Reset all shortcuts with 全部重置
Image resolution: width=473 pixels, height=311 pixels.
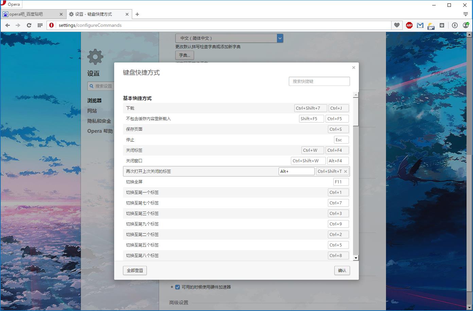pos(135,271)
